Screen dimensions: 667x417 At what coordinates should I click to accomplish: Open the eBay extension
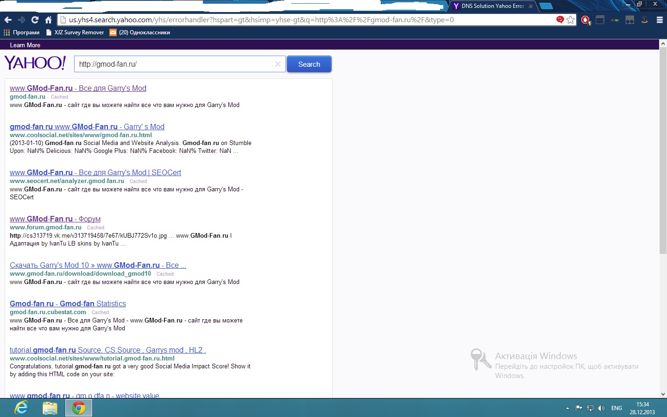(615, 20)
